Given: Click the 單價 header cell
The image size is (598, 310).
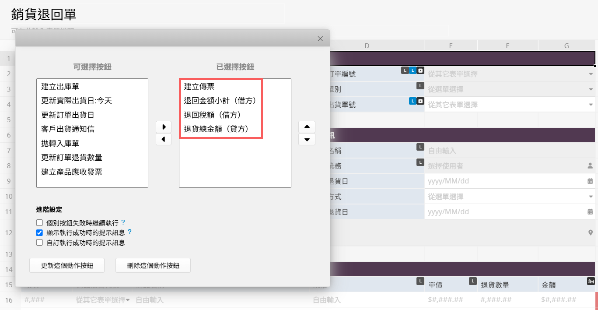Looking at the screenshot, I should (x=451, y=285).
